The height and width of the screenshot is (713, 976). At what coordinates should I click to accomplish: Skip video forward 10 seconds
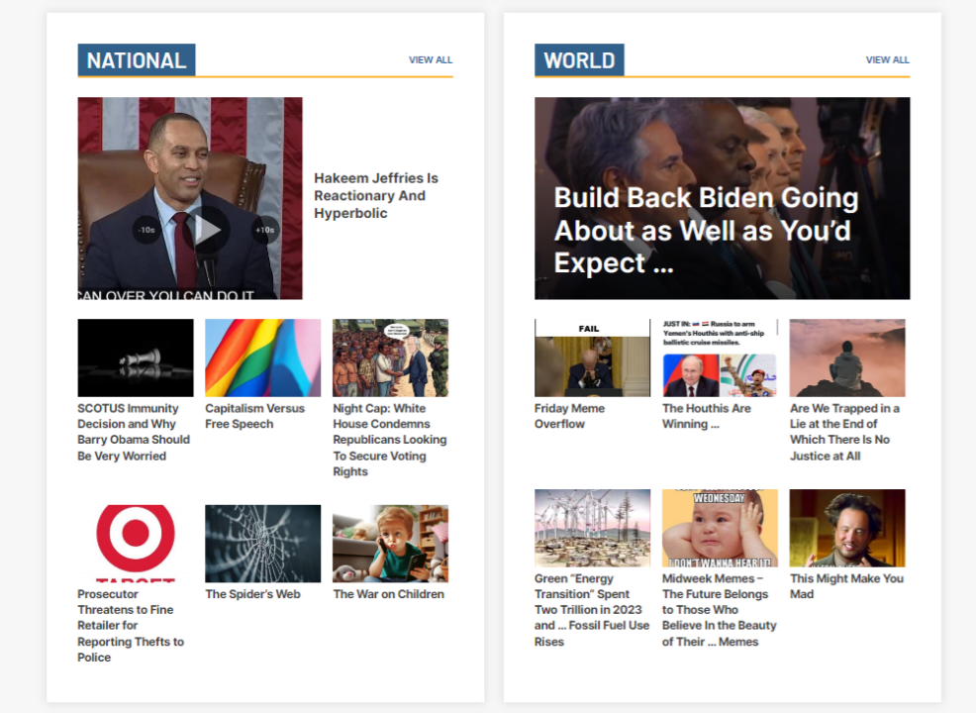pyautogui.click(x=264, y=230)
